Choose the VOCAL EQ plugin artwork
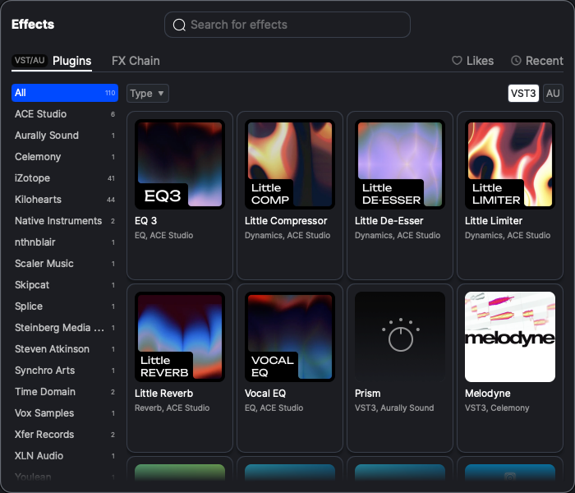 290,337
